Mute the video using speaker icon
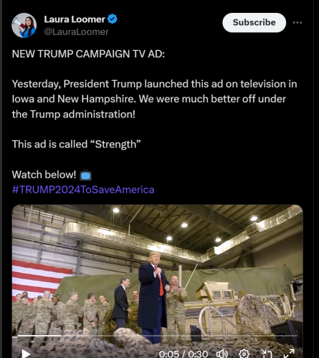The width and height of the screenshot is (319, 358). pos(222,354)
